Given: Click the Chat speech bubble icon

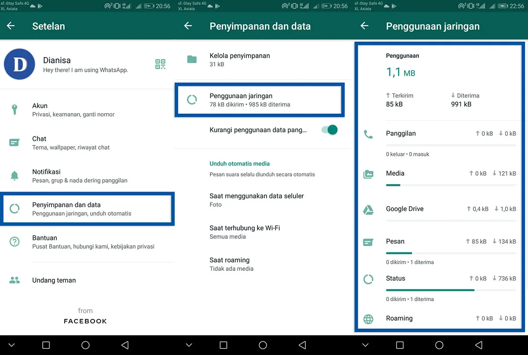Looking at the screenshot, I should (x=15, y=142).
